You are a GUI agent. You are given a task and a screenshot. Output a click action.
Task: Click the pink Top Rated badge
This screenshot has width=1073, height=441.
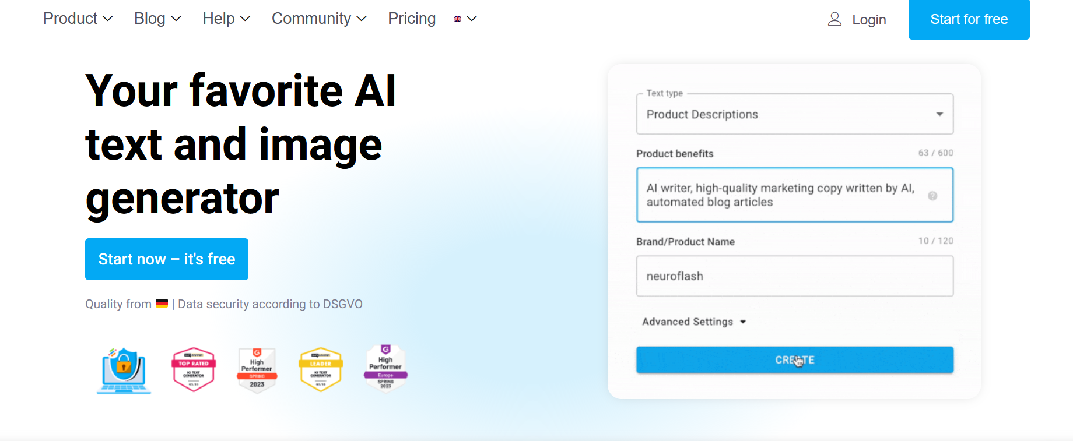[x=194, y=370]
